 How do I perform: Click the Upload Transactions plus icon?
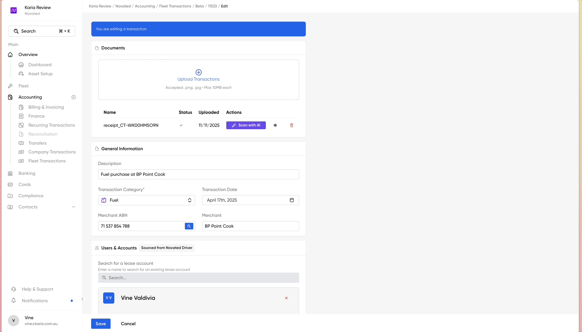pos(198,72)
